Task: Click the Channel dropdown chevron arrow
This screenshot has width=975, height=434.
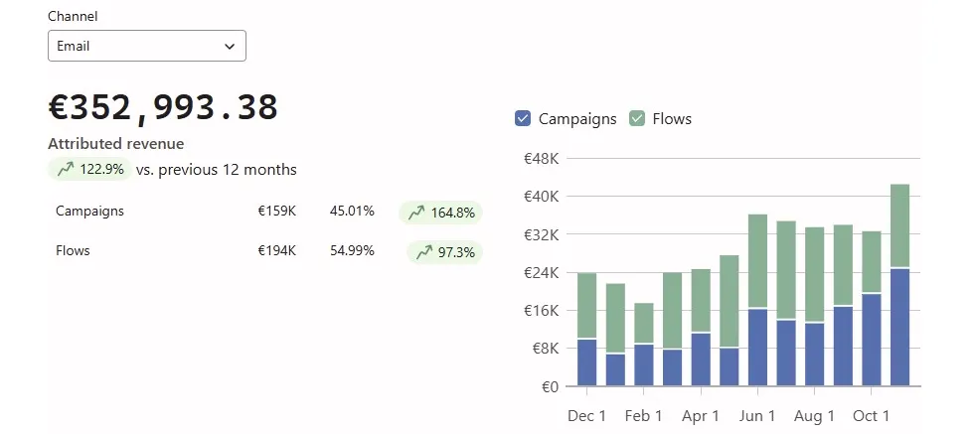Action: click(230, 47)
